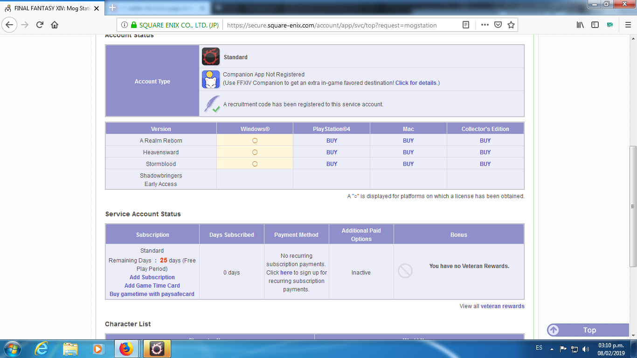Switch to Firefox in the taskbar
This screenshot has height=358, width=637.
pyautogui.click(x=126, y=349)
